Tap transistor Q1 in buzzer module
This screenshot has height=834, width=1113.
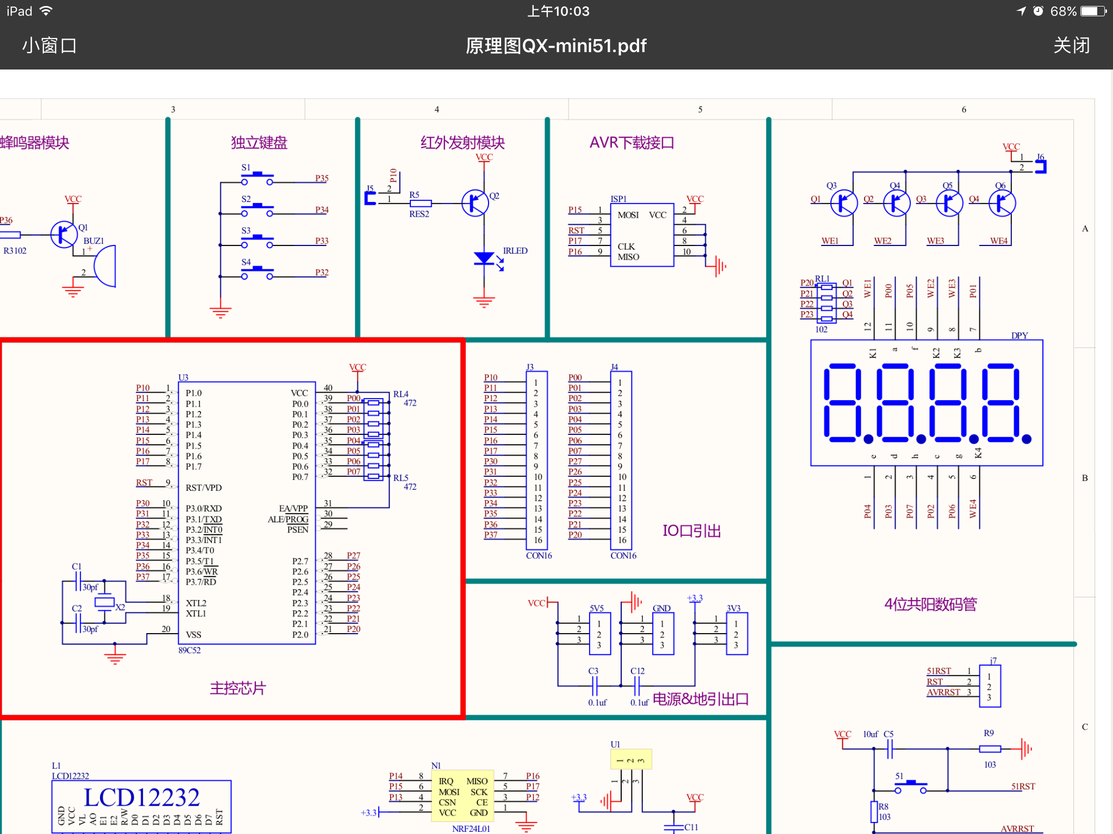pyautogui.click(x=64, y=235)
